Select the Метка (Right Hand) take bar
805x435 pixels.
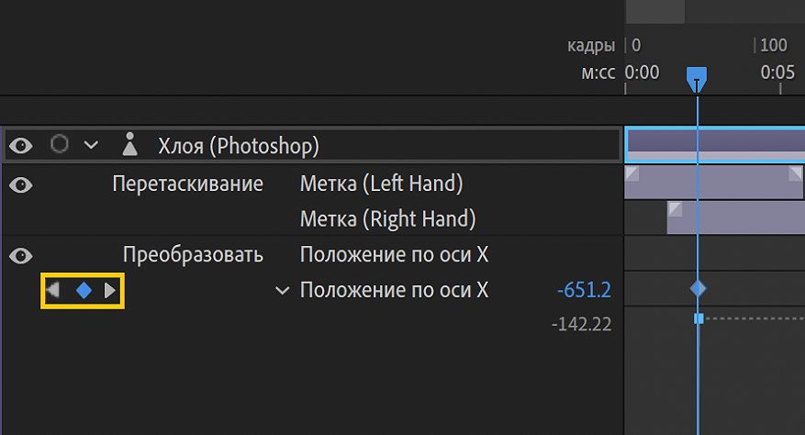[735, 218]
